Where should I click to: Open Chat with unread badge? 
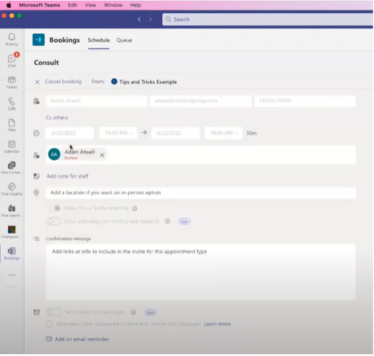[12, 60]
